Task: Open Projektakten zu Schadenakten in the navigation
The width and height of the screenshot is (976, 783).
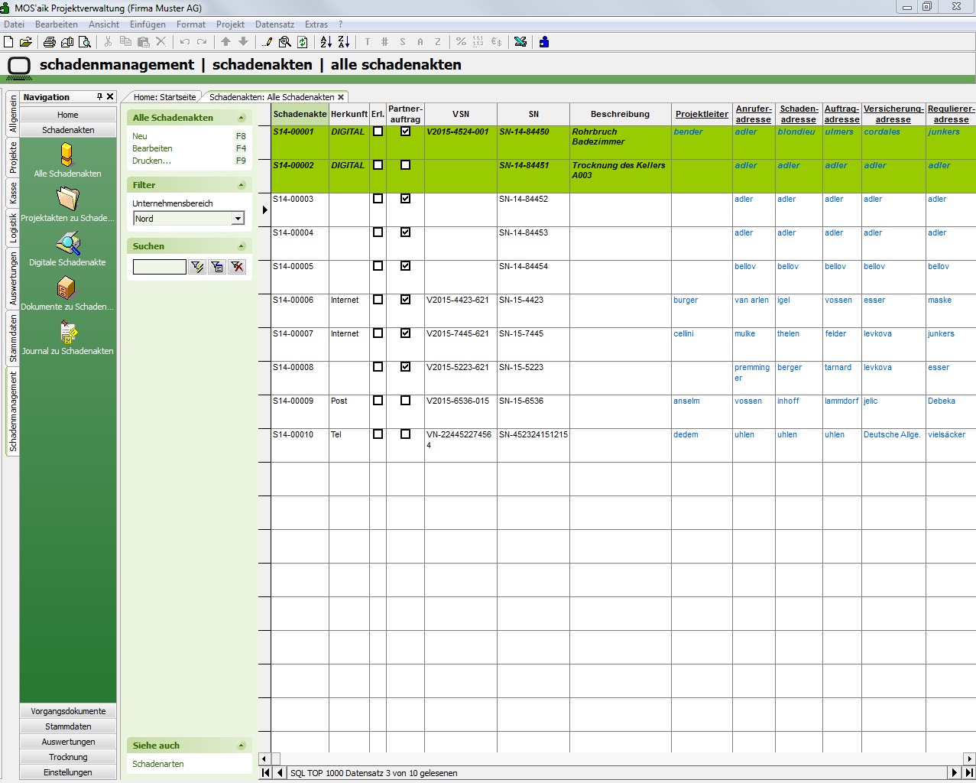Action: tap(67, 205)
